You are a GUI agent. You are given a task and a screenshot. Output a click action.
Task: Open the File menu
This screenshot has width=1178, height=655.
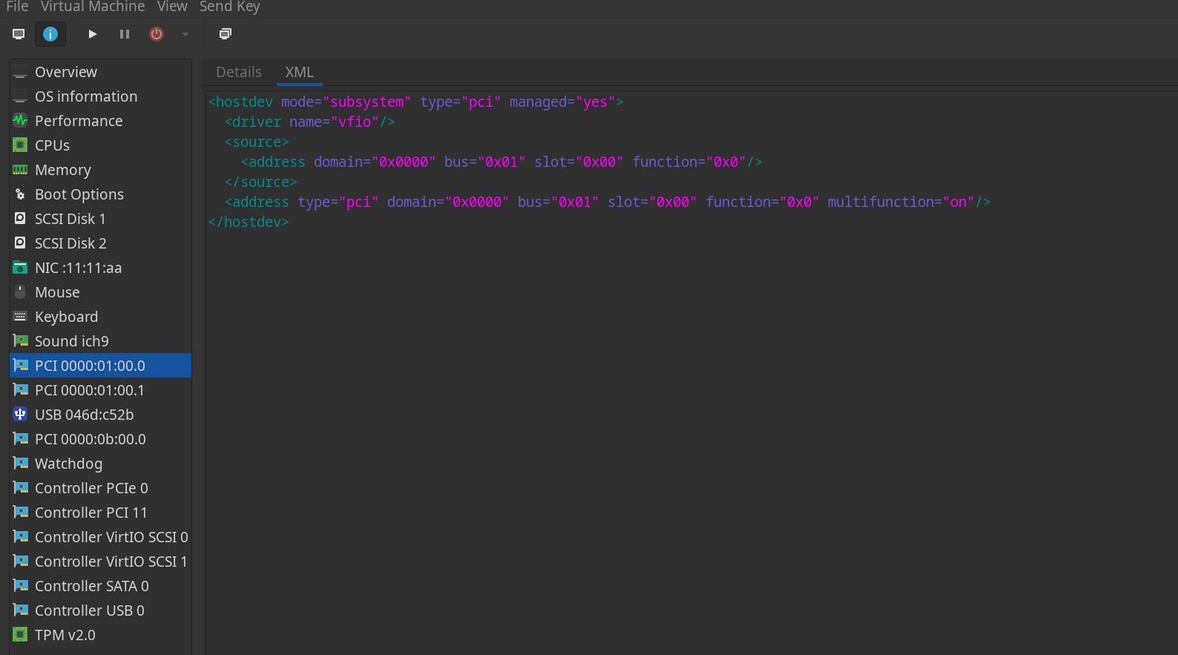[x=17, y=7]
